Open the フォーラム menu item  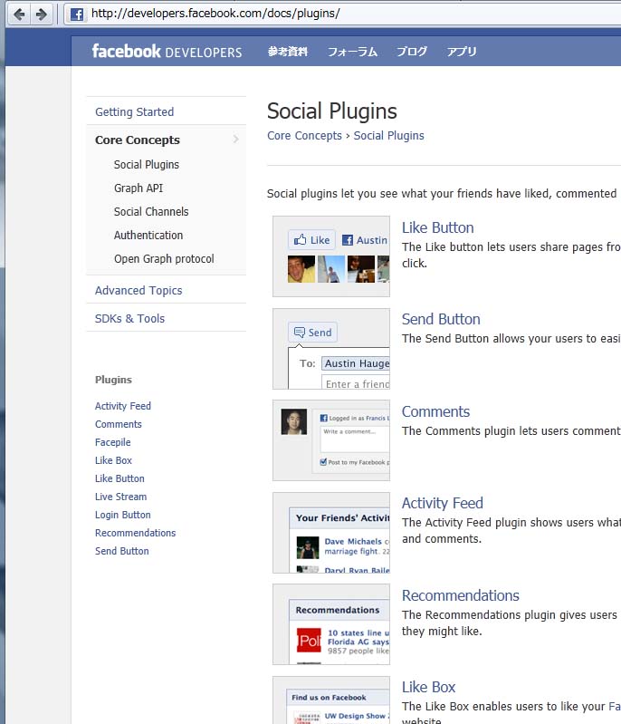(x=352, y=52)
